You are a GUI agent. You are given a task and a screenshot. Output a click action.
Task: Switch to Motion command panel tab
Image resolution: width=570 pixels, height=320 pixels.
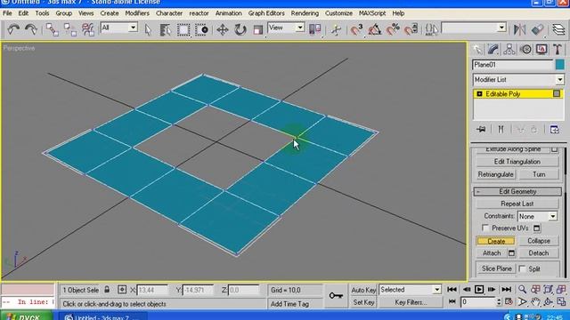525,50
